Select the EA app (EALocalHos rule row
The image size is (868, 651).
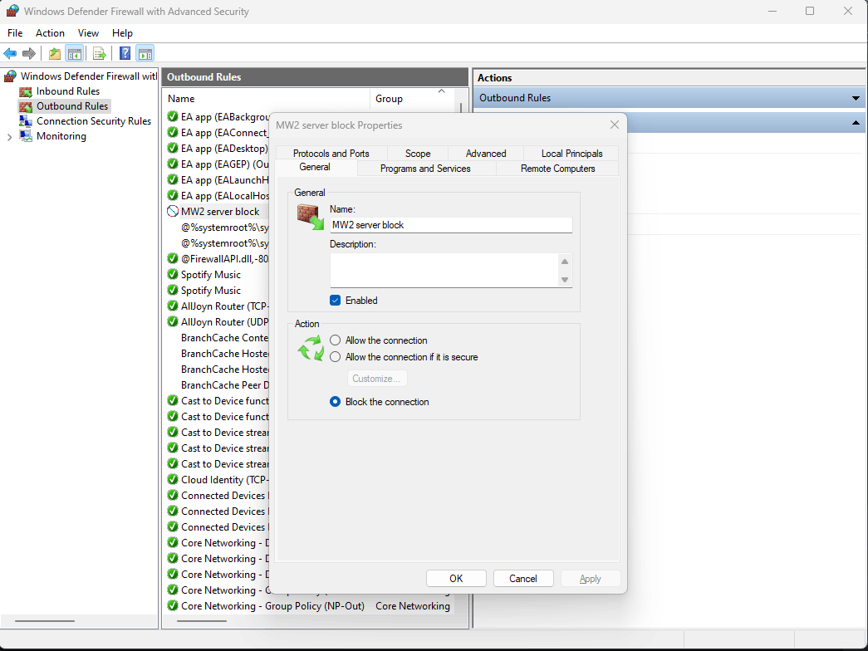tap(218, 196)
